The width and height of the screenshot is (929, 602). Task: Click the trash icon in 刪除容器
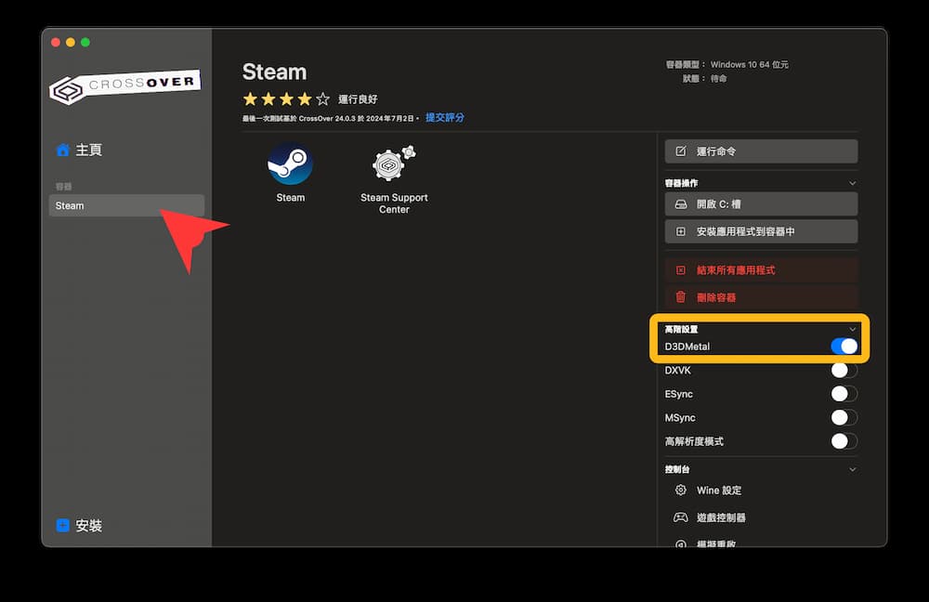[x=681, y=297]
